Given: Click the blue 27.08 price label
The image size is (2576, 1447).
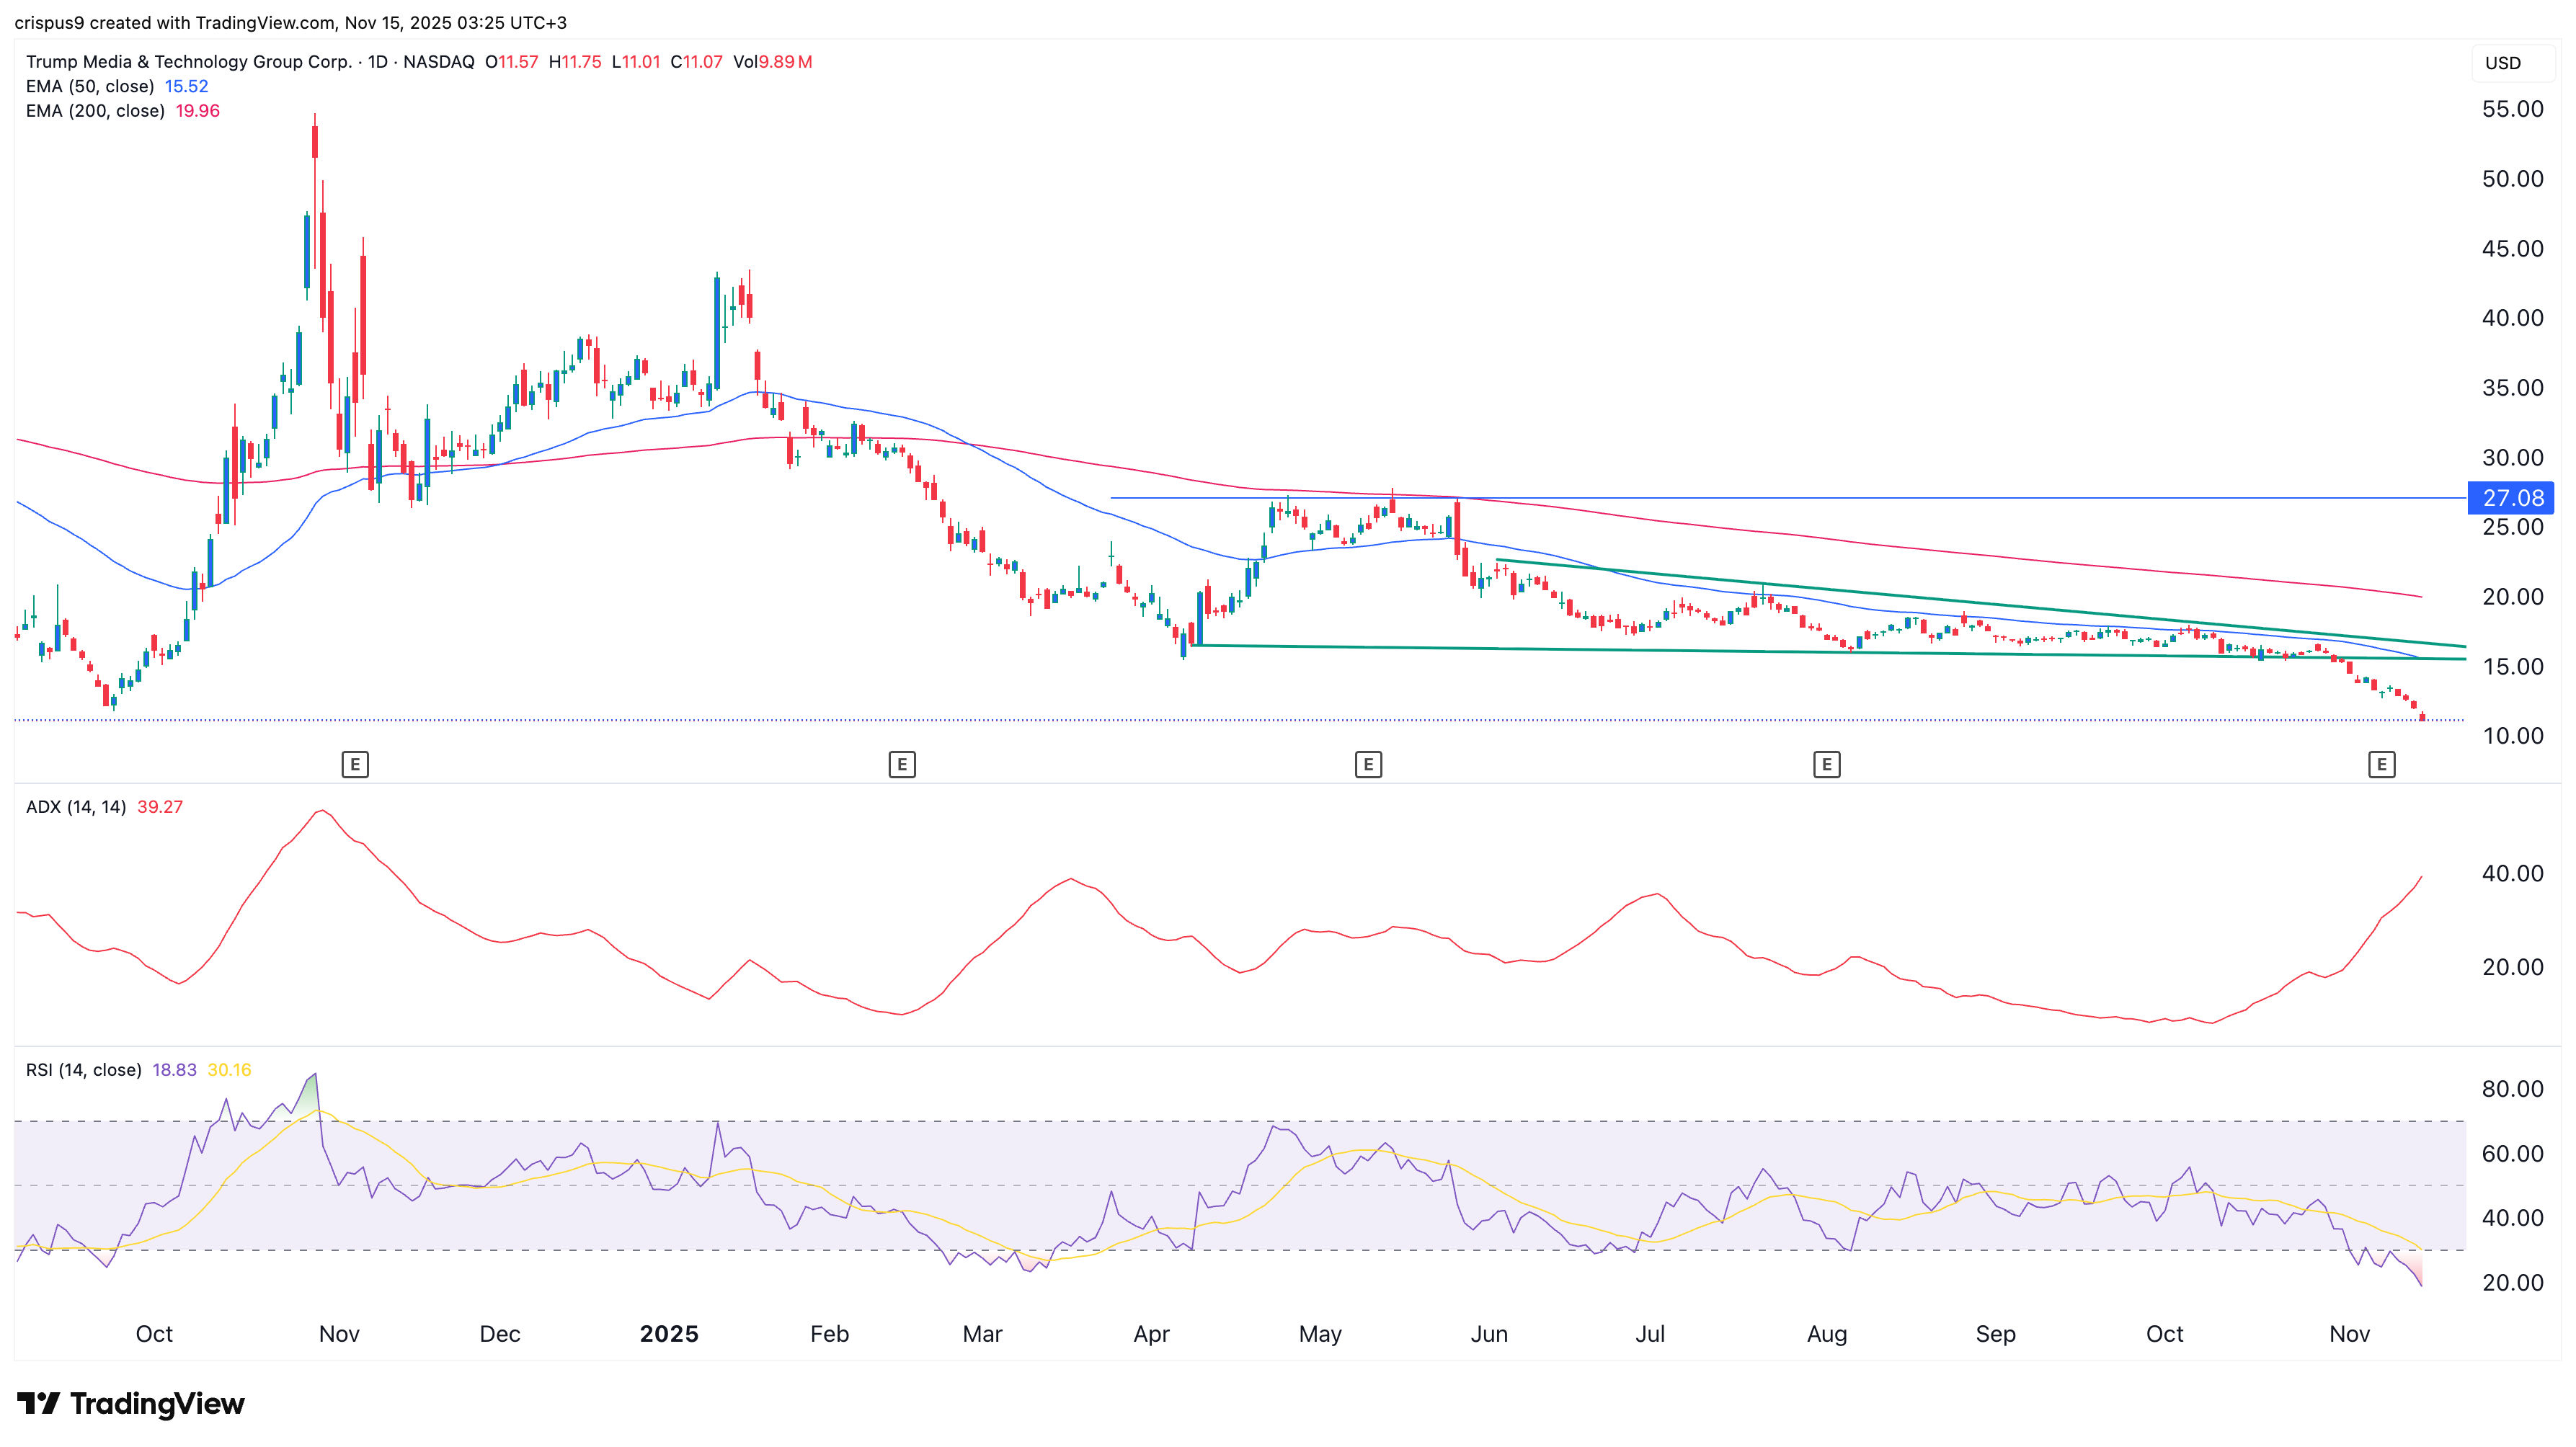Looking at the screenshot, I should [x=2512, y=498].
